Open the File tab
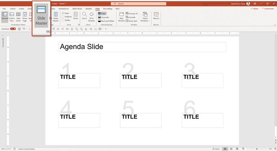 click(x=4, y=9)
